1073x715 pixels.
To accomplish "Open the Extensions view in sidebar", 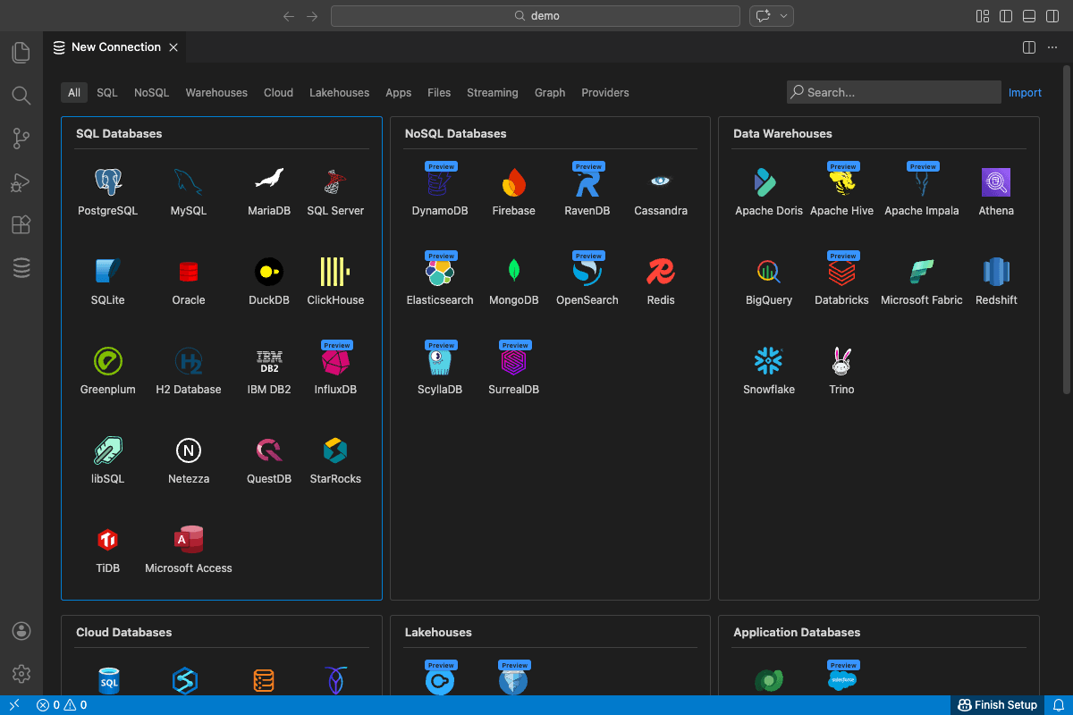I will click(x=21, y=225).
